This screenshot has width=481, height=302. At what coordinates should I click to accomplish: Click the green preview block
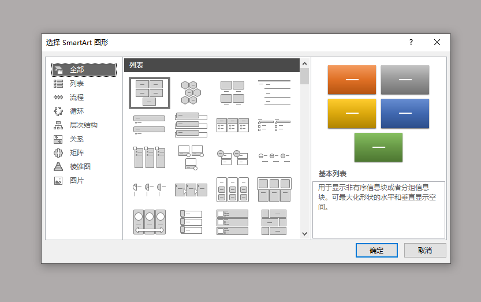click(379, 147)
